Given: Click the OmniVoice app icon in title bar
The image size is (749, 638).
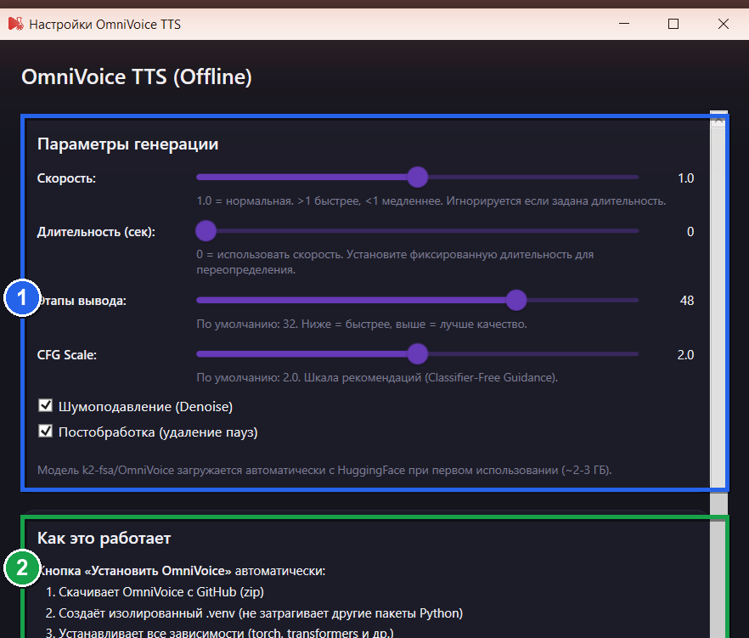Looking at the screenshot, I should 16,24.
